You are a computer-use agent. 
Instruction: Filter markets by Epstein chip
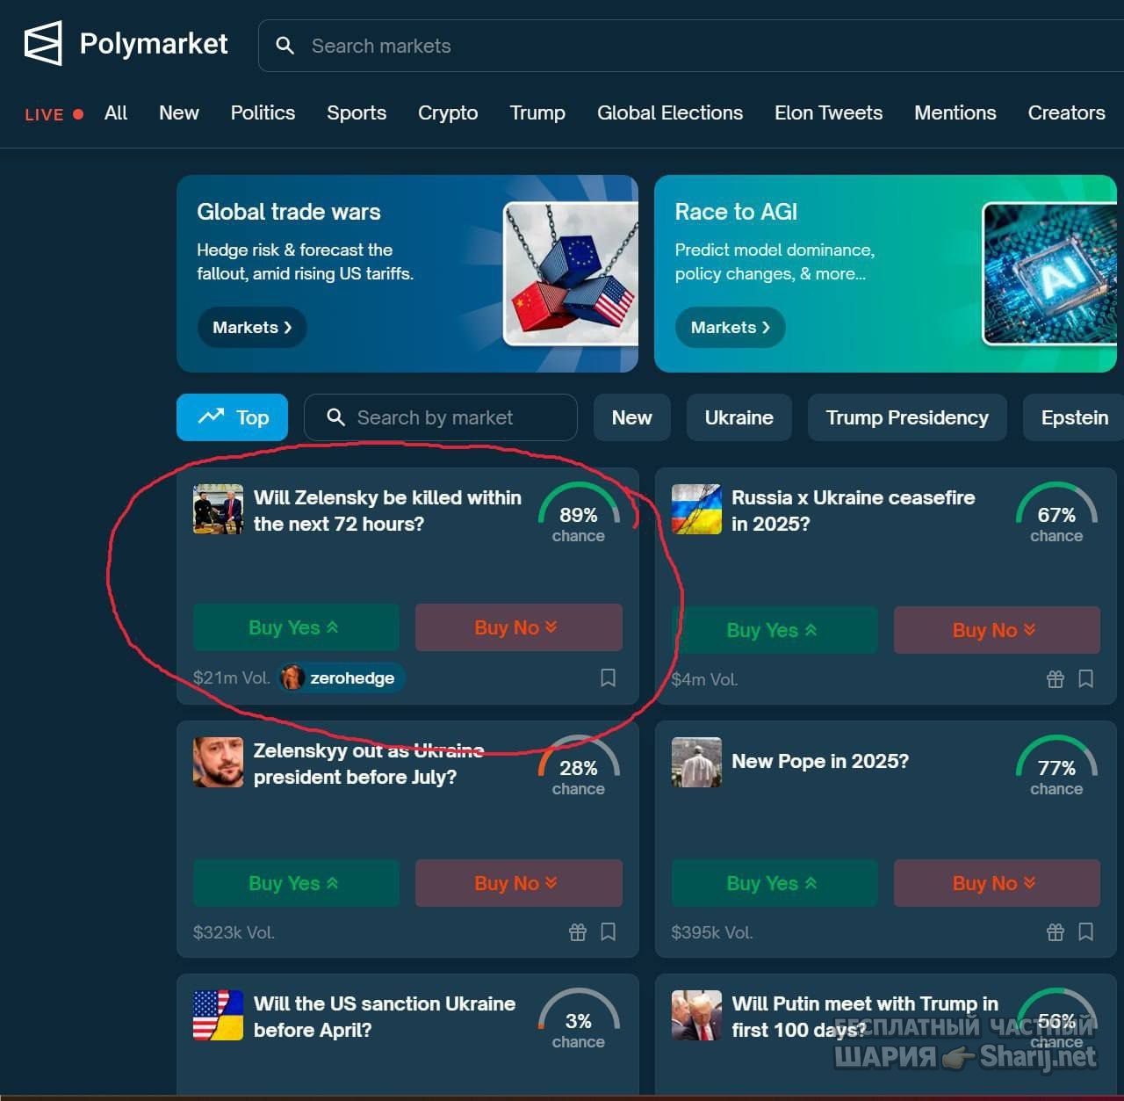click(1074, 417)
